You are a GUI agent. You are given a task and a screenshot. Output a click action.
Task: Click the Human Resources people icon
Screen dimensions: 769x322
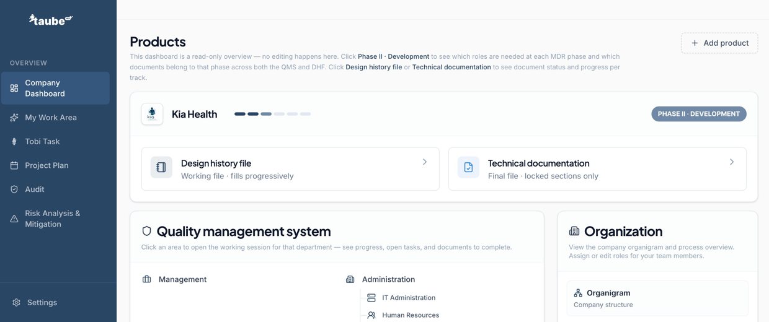click(371, 315)
